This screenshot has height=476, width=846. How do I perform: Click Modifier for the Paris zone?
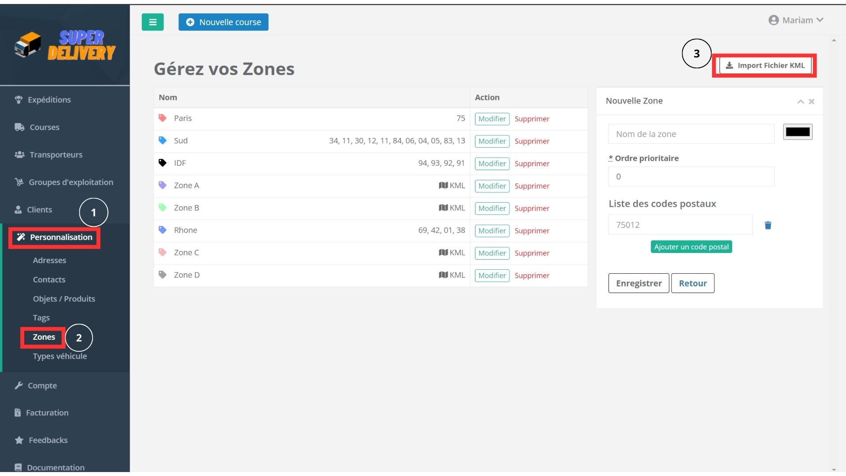[492, 119]
